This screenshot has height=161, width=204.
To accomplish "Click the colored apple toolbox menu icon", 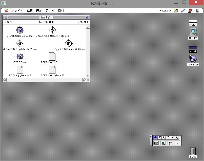I will pyautogui.click(x=190, y=11).
